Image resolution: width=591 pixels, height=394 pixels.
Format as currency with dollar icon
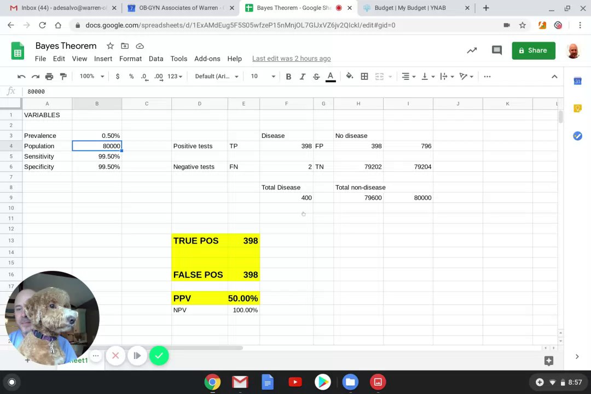[118, 77]
